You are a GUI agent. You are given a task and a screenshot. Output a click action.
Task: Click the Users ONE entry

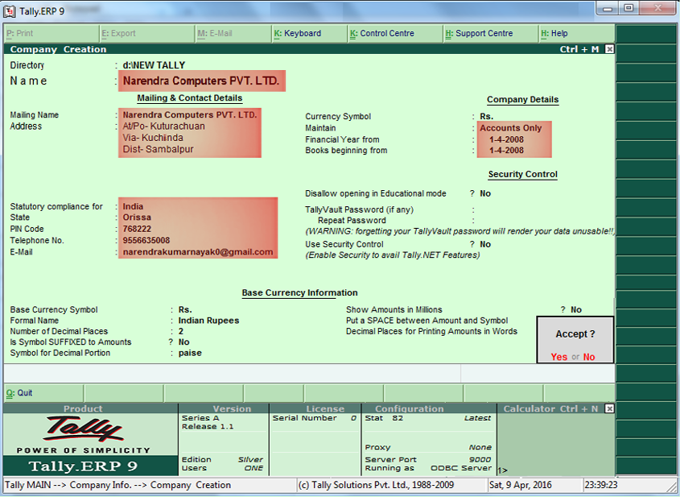(222, 468)
